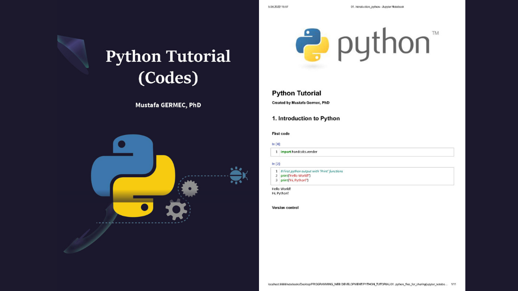Click the 'import handcalcs.render' code cell

363,152
